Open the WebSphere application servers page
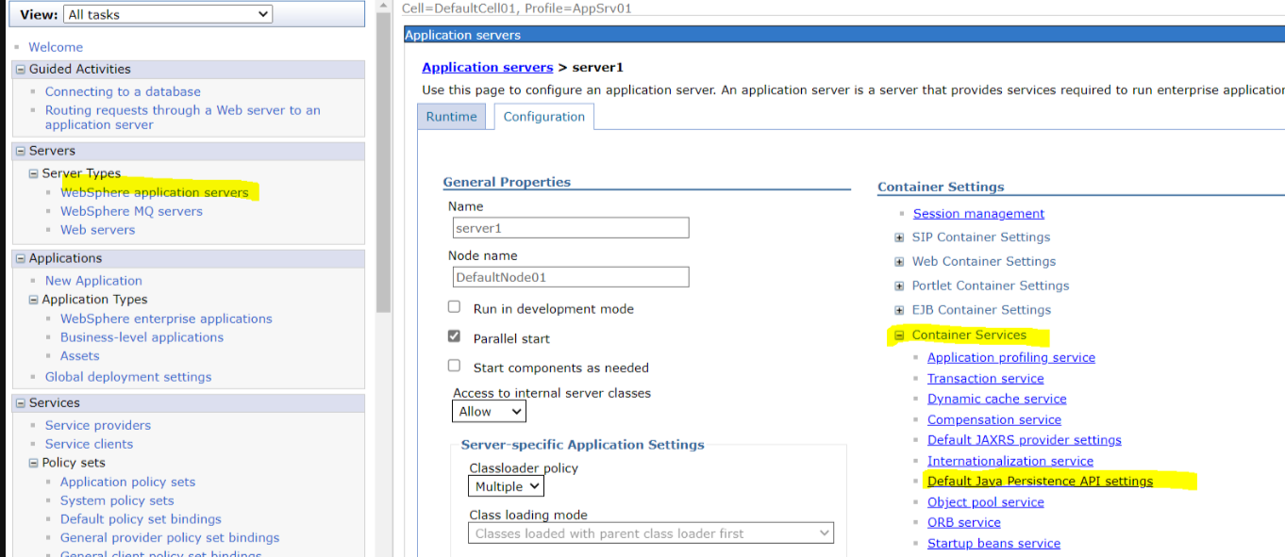This screenshot has height=557, width=1285. click(x=156, y=191)
